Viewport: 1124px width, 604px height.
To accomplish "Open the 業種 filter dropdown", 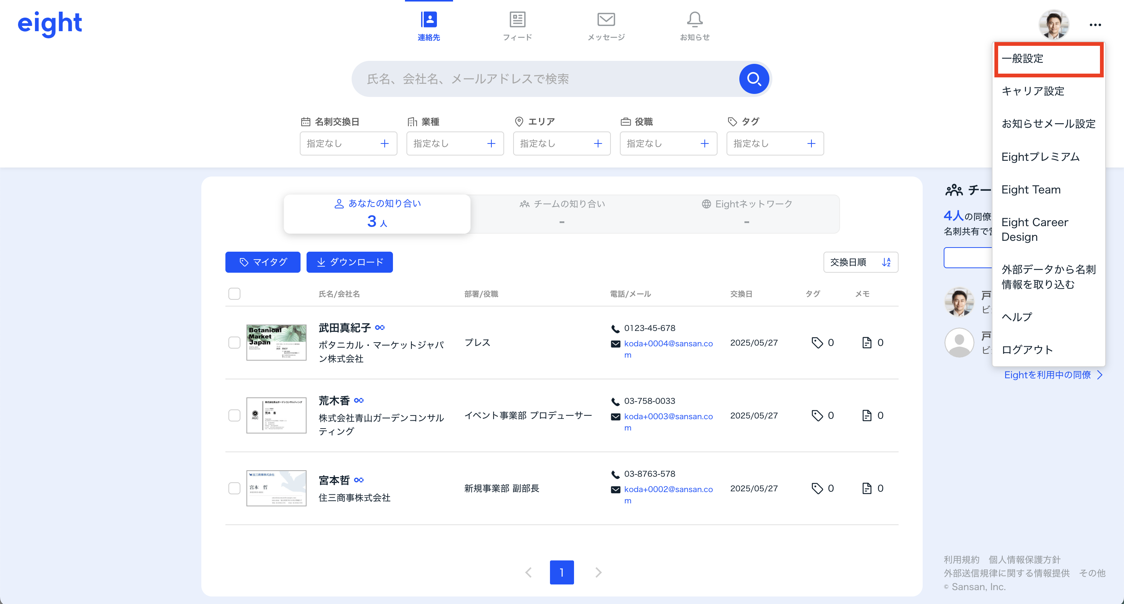I will click(455, 143).
